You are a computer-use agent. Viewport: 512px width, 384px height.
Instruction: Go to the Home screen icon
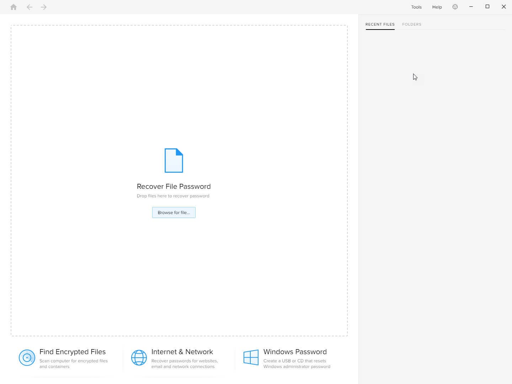(14, 7)
